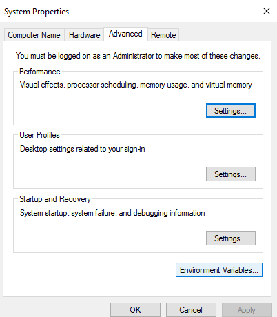Select the Advanced tab
This screenshot has height=317, width=277.
125,34
